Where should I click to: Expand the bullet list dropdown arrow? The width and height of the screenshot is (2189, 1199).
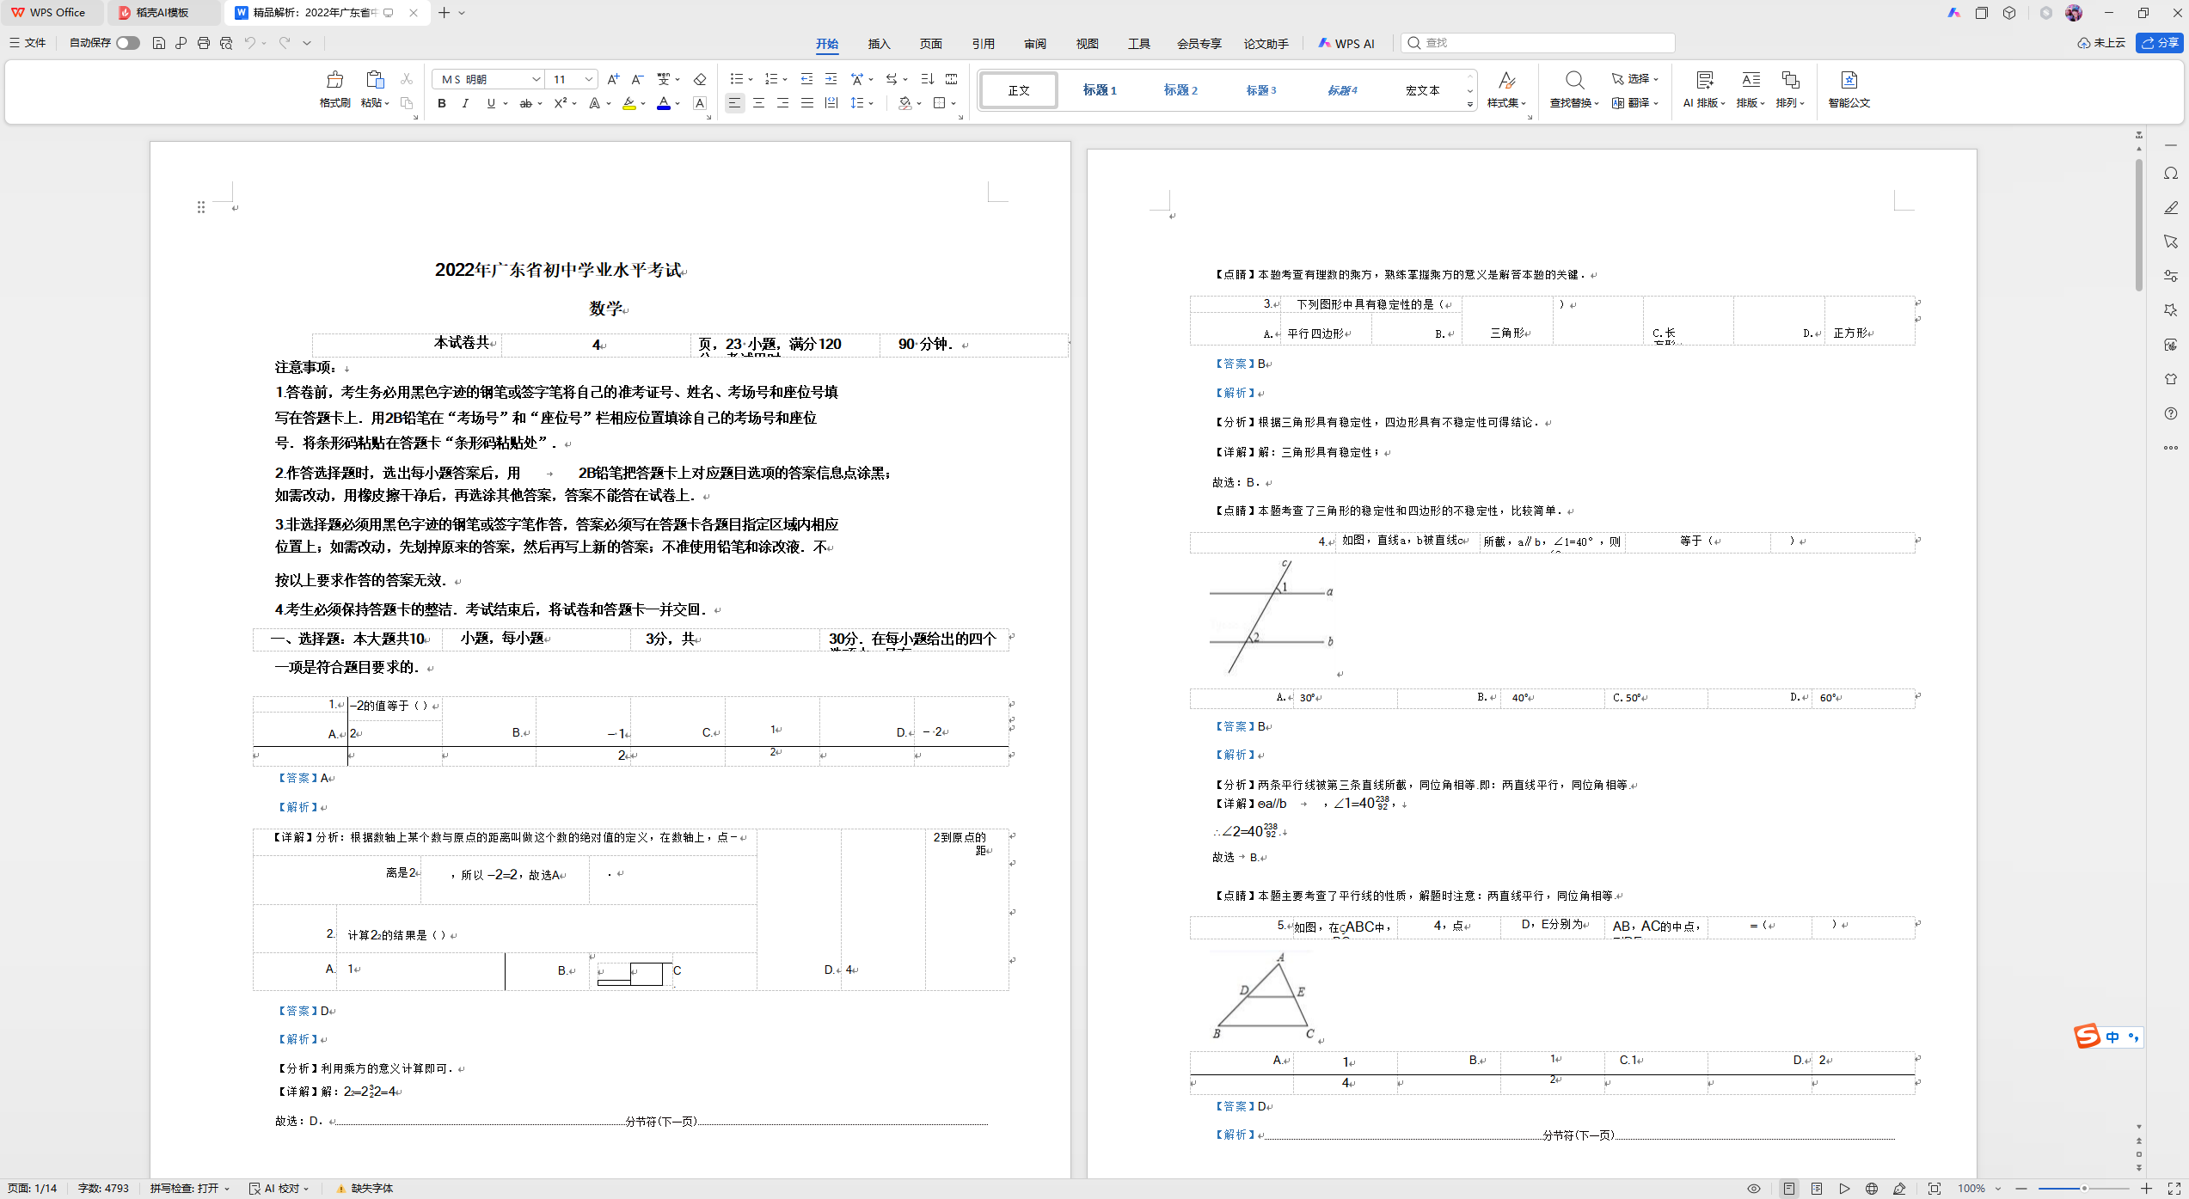[751, 80]
